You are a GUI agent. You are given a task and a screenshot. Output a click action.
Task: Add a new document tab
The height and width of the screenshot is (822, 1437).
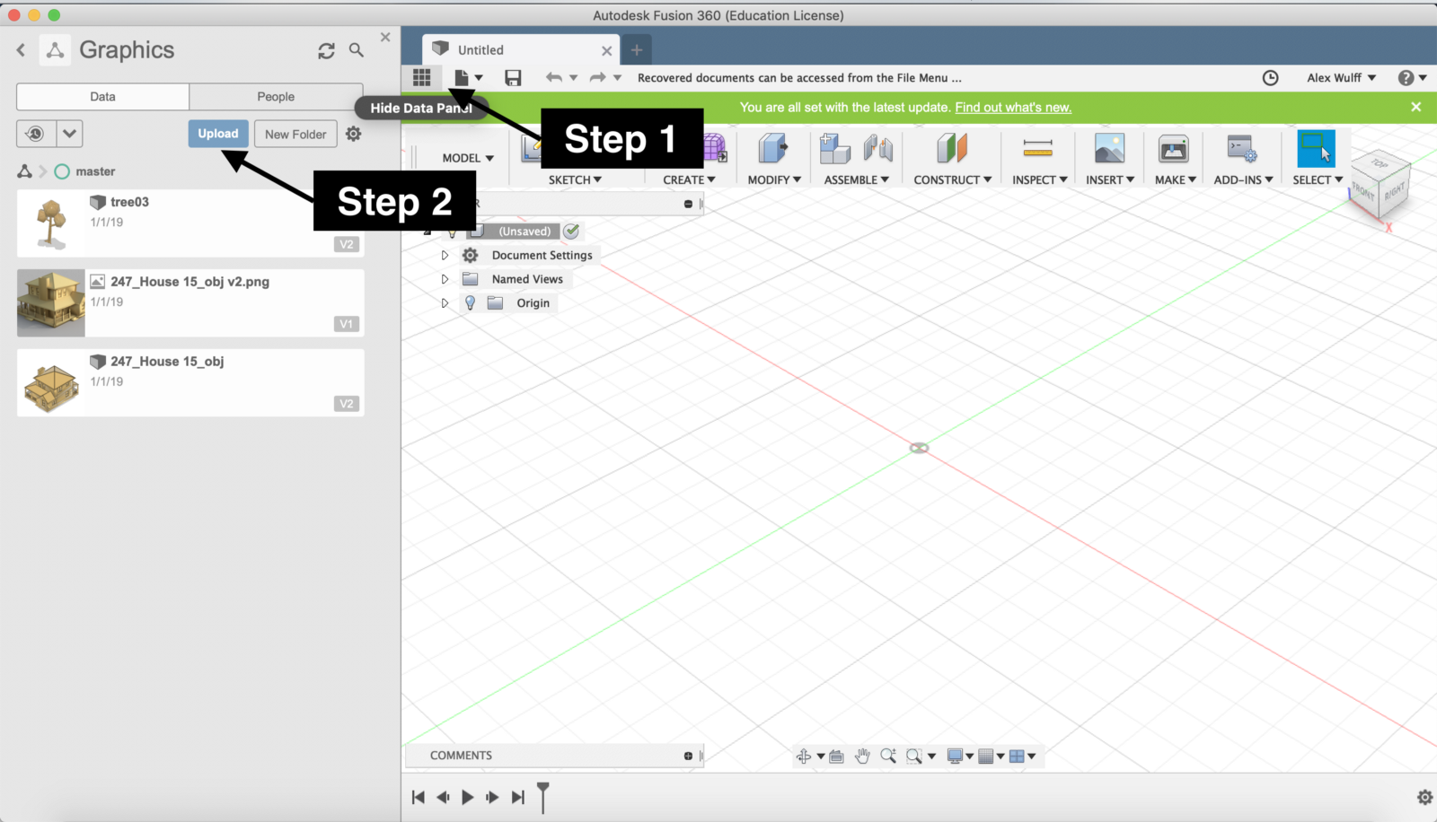(x=637, y=50)
